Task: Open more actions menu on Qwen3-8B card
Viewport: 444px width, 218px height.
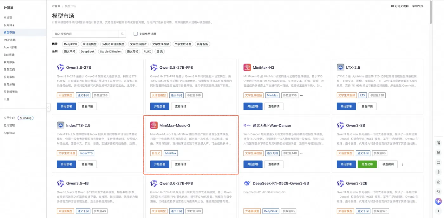Action: pyautogui.click(x=402, y=165)
